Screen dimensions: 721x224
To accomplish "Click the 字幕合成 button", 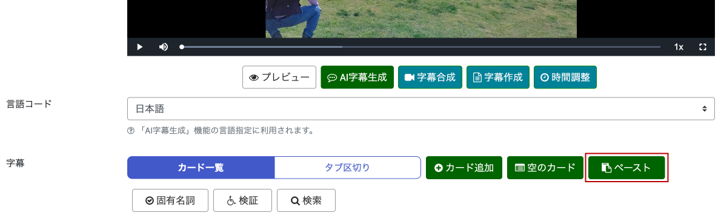I will click(x=430, y=77).
